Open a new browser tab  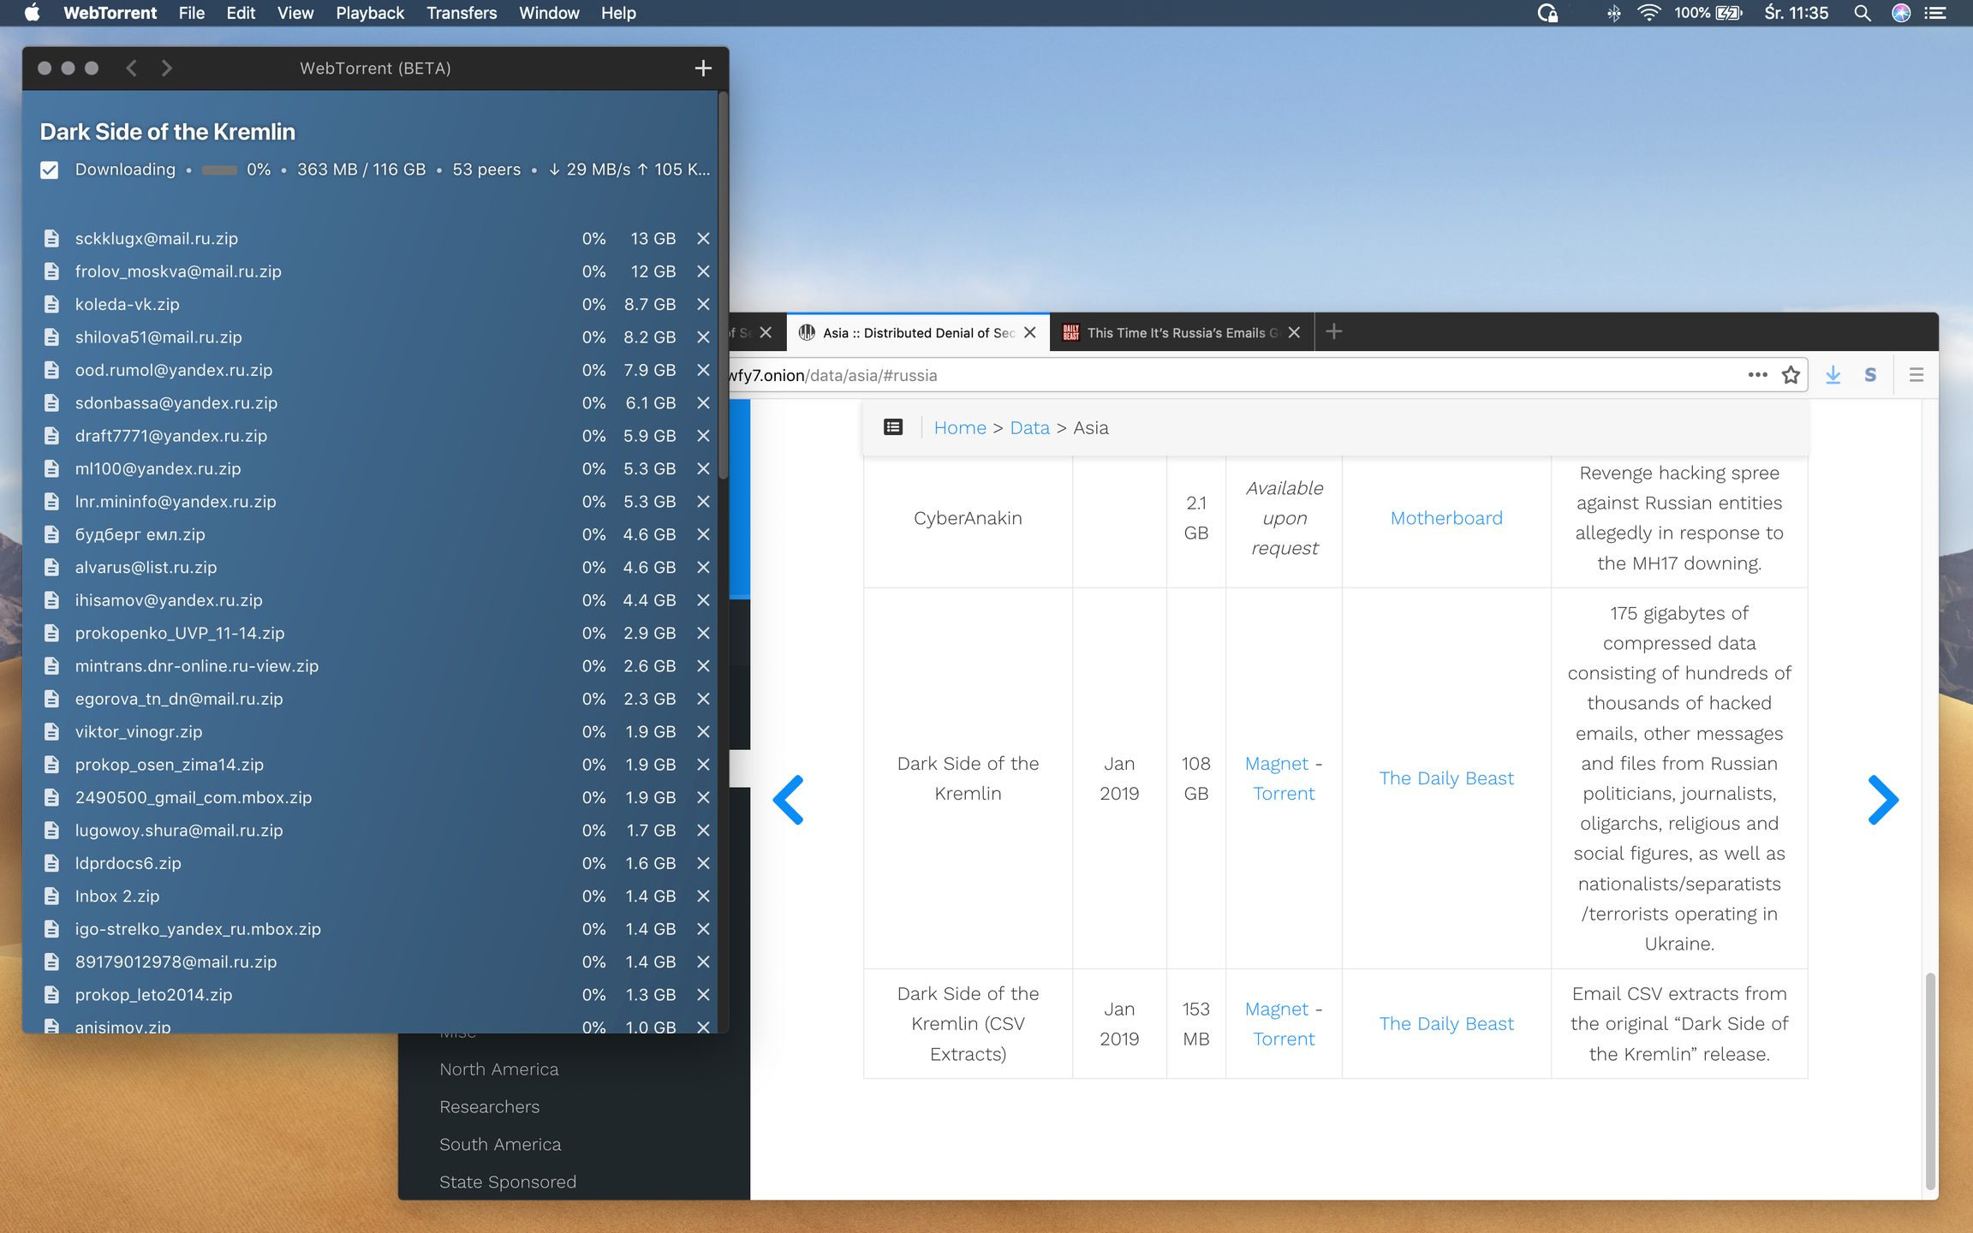(1333, 332)
